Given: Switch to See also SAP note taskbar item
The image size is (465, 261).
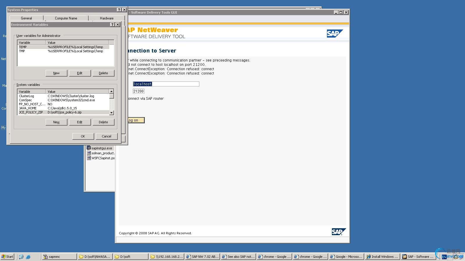Looking at the screenshot, I should point(238,257).
